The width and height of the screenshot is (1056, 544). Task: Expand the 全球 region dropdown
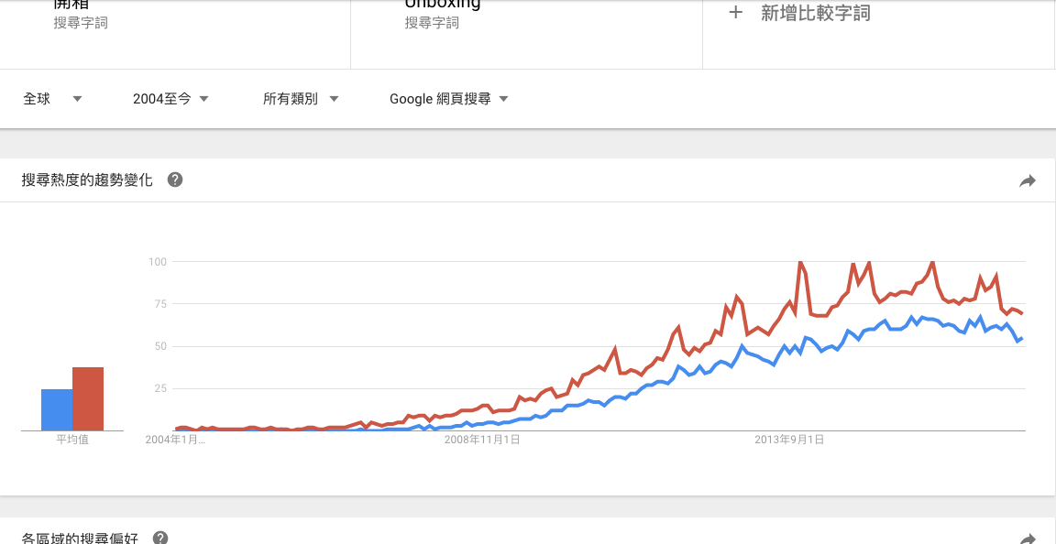(52, 99)
